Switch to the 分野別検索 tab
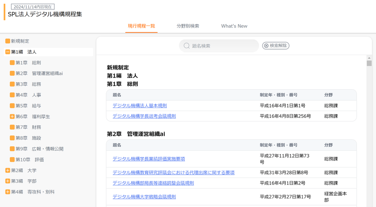The height and width of the screenshot is (207, 376). click(x=188, y=26)
